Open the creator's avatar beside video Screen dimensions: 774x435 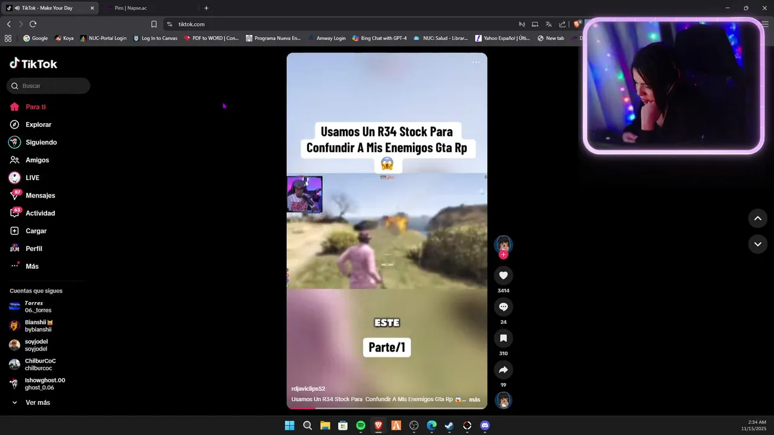[x=503, y=244]
